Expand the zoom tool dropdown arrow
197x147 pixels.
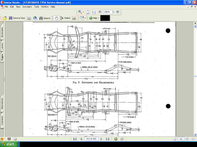[x=83, y=12]
